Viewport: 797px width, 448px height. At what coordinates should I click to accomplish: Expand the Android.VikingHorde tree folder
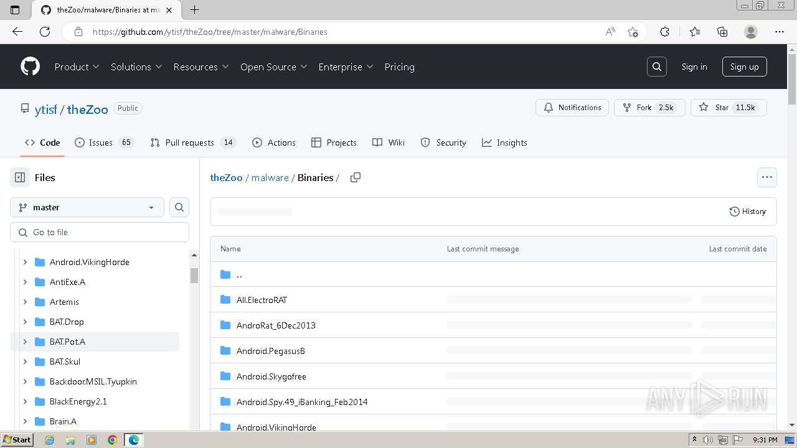(25, 262)
